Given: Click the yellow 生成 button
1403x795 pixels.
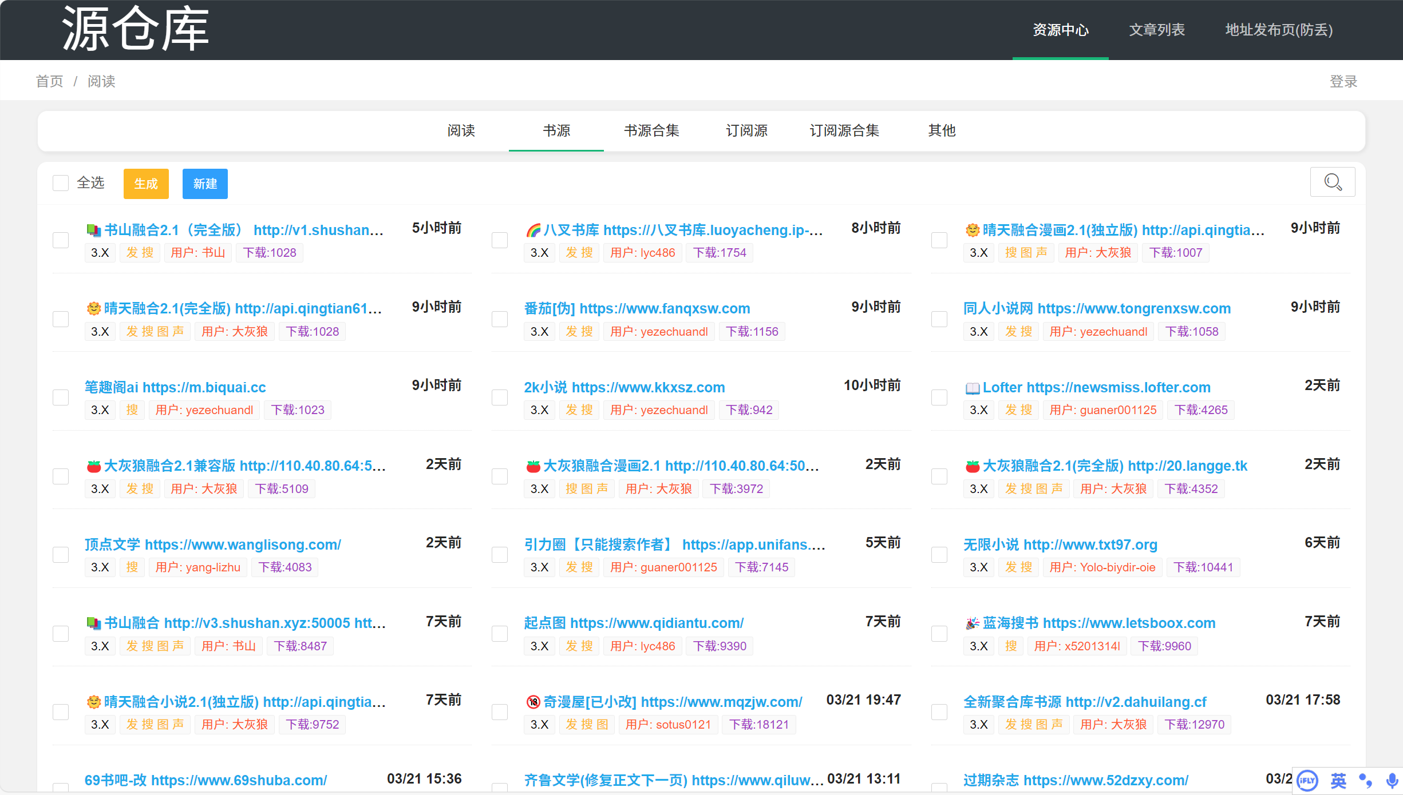Looking at the screenshot, I should click(x=146, y=184).
